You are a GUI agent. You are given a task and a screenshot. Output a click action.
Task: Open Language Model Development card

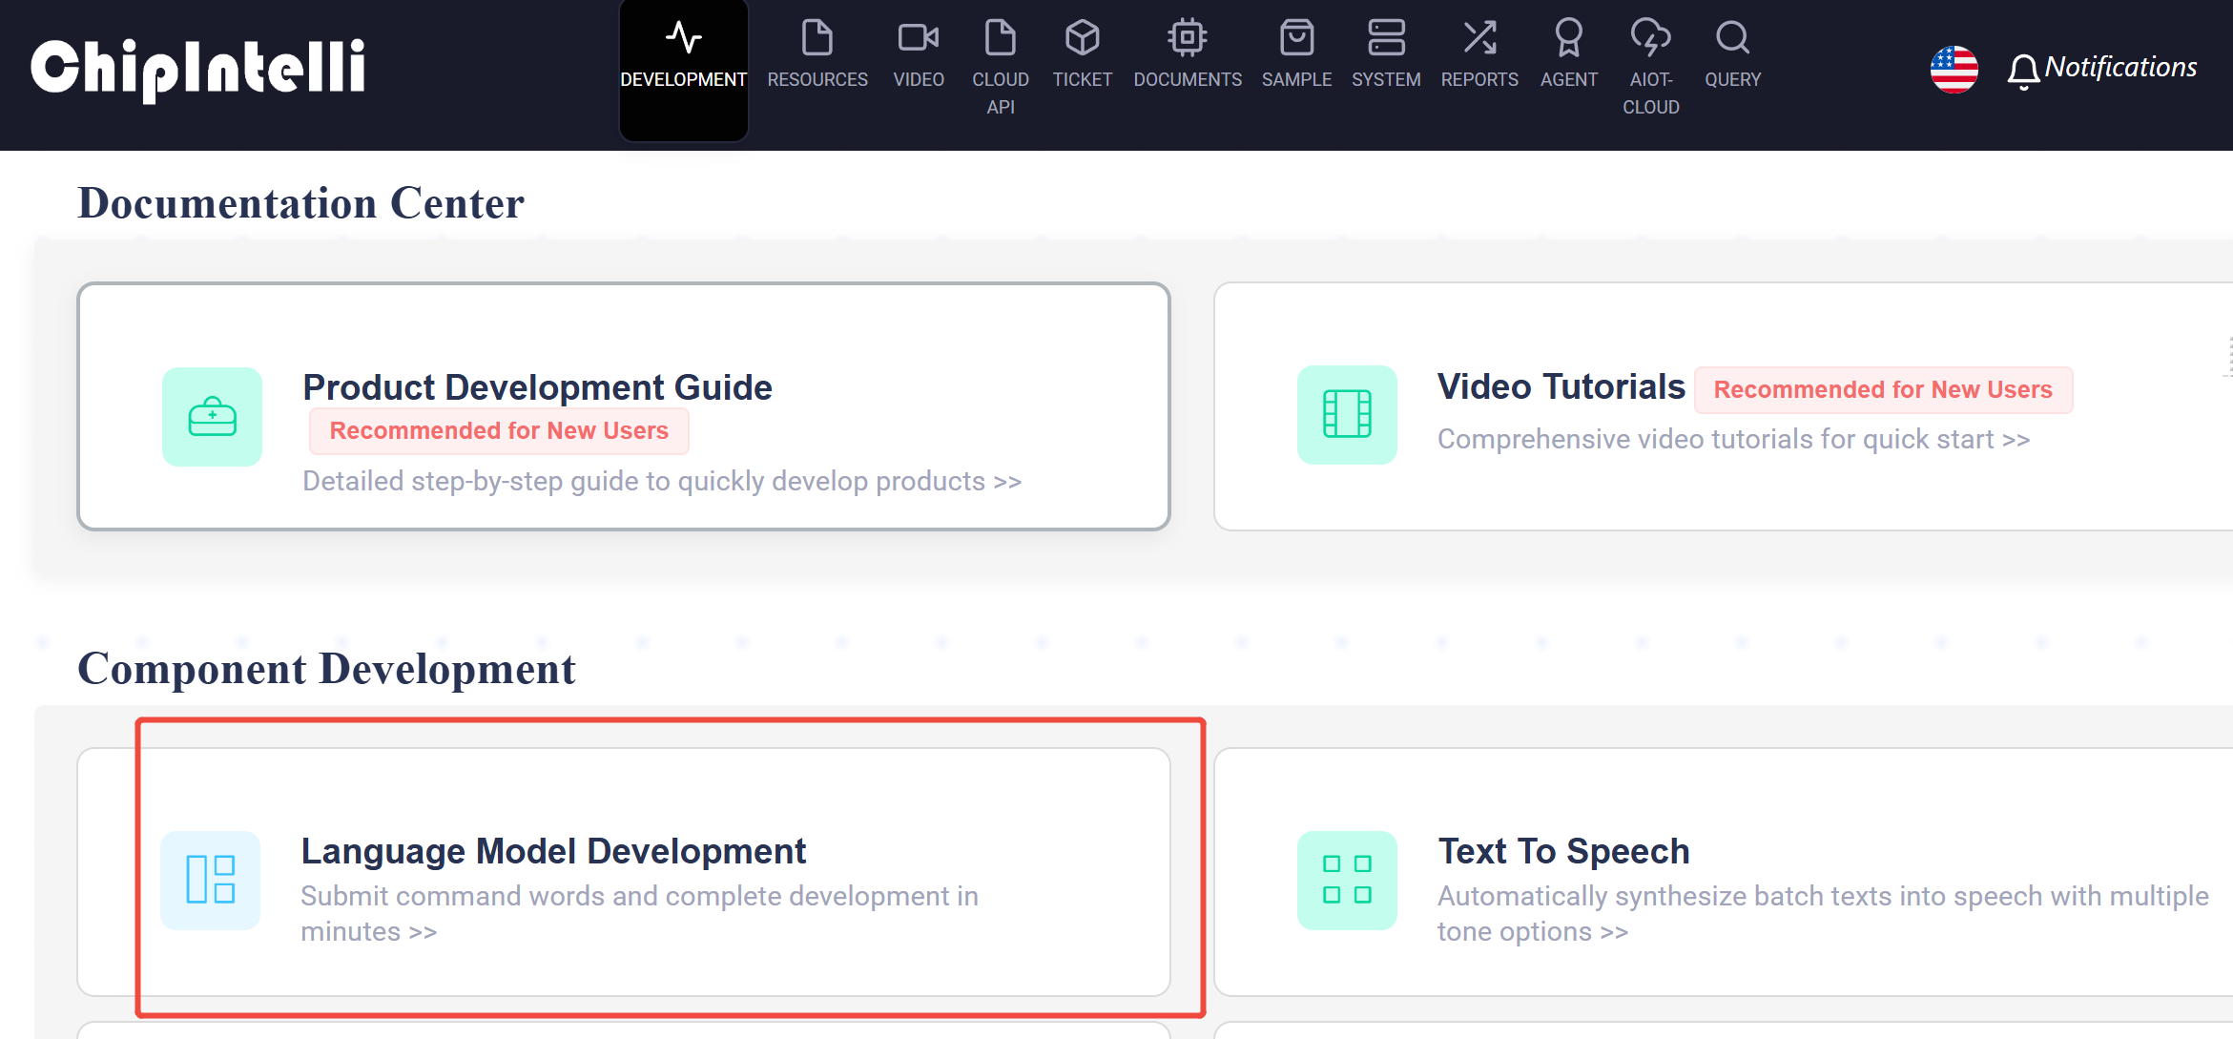click(x=553, y=851)
